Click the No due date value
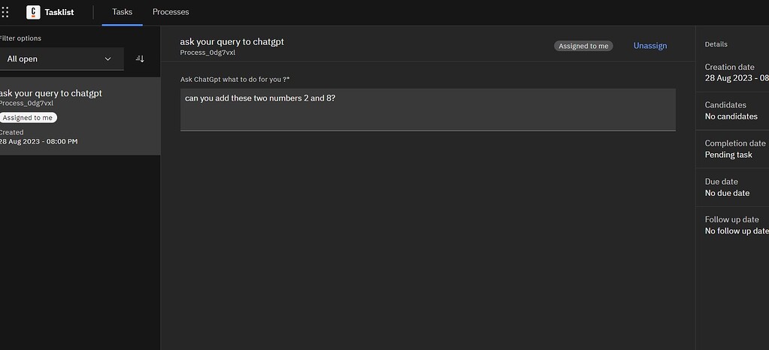This screenshot has width=769, height=350. coord(727,193)
